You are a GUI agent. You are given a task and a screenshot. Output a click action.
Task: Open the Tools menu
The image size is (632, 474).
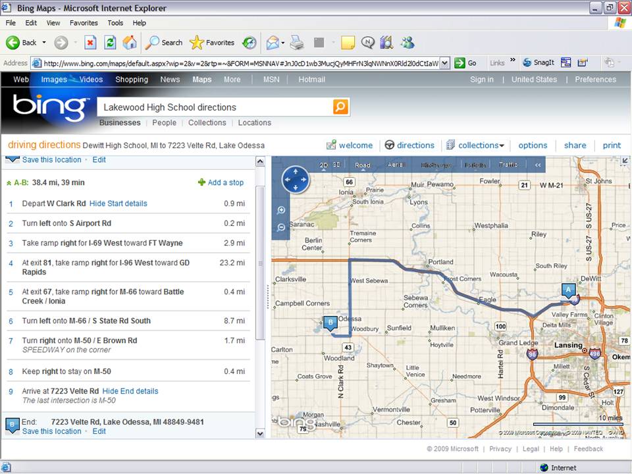click(x=115, y=23)
